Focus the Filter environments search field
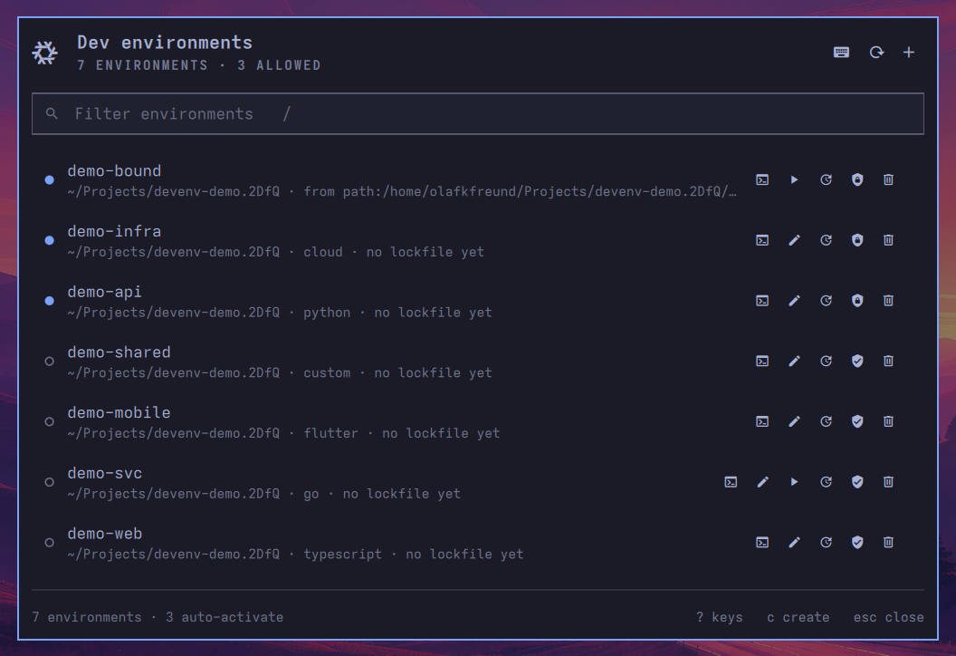Screen dimensions: 956x656 [477, 113]
